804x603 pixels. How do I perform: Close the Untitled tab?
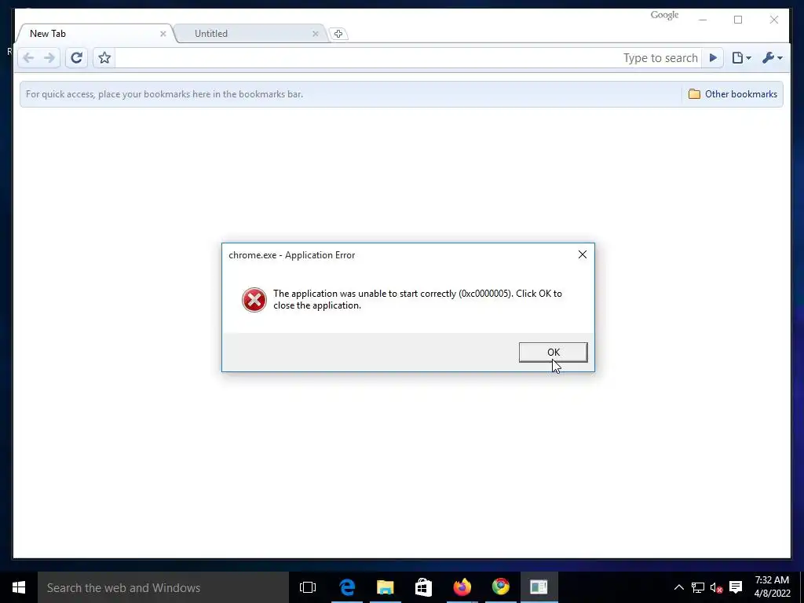pyautogui.click(x=316, y=34)
